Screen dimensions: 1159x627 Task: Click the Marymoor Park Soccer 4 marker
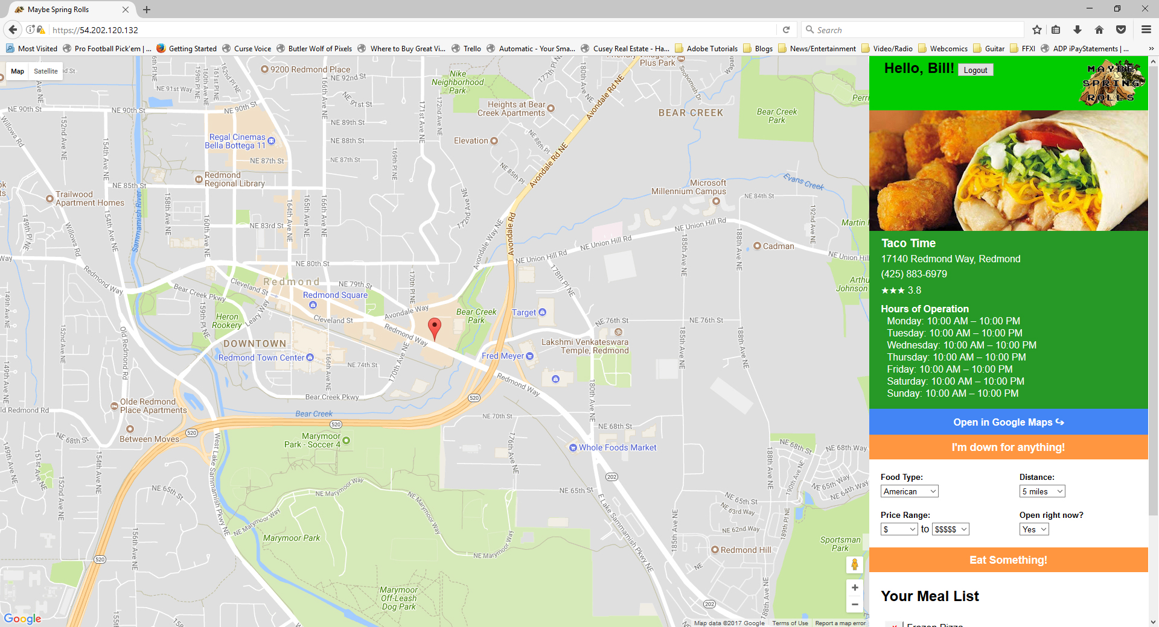click(x=346, y=441)
